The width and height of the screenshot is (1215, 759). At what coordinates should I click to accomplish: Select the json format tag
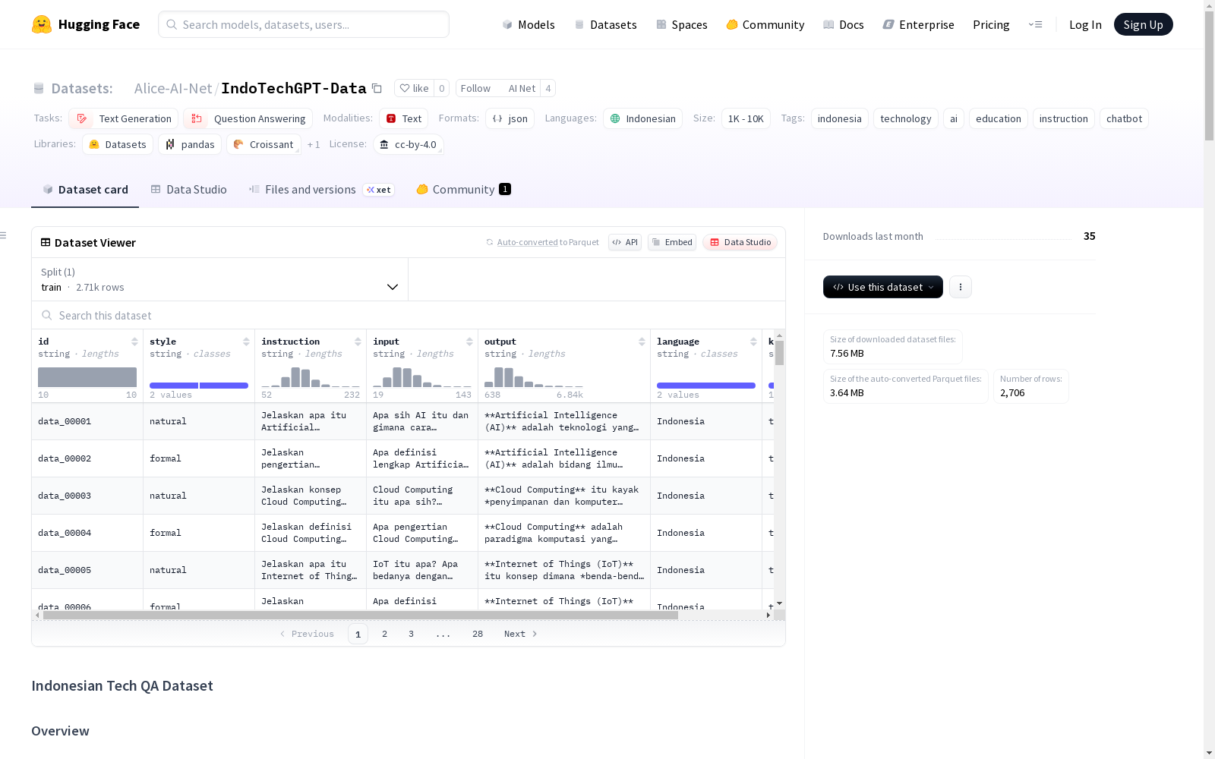[x=510, y=118]
